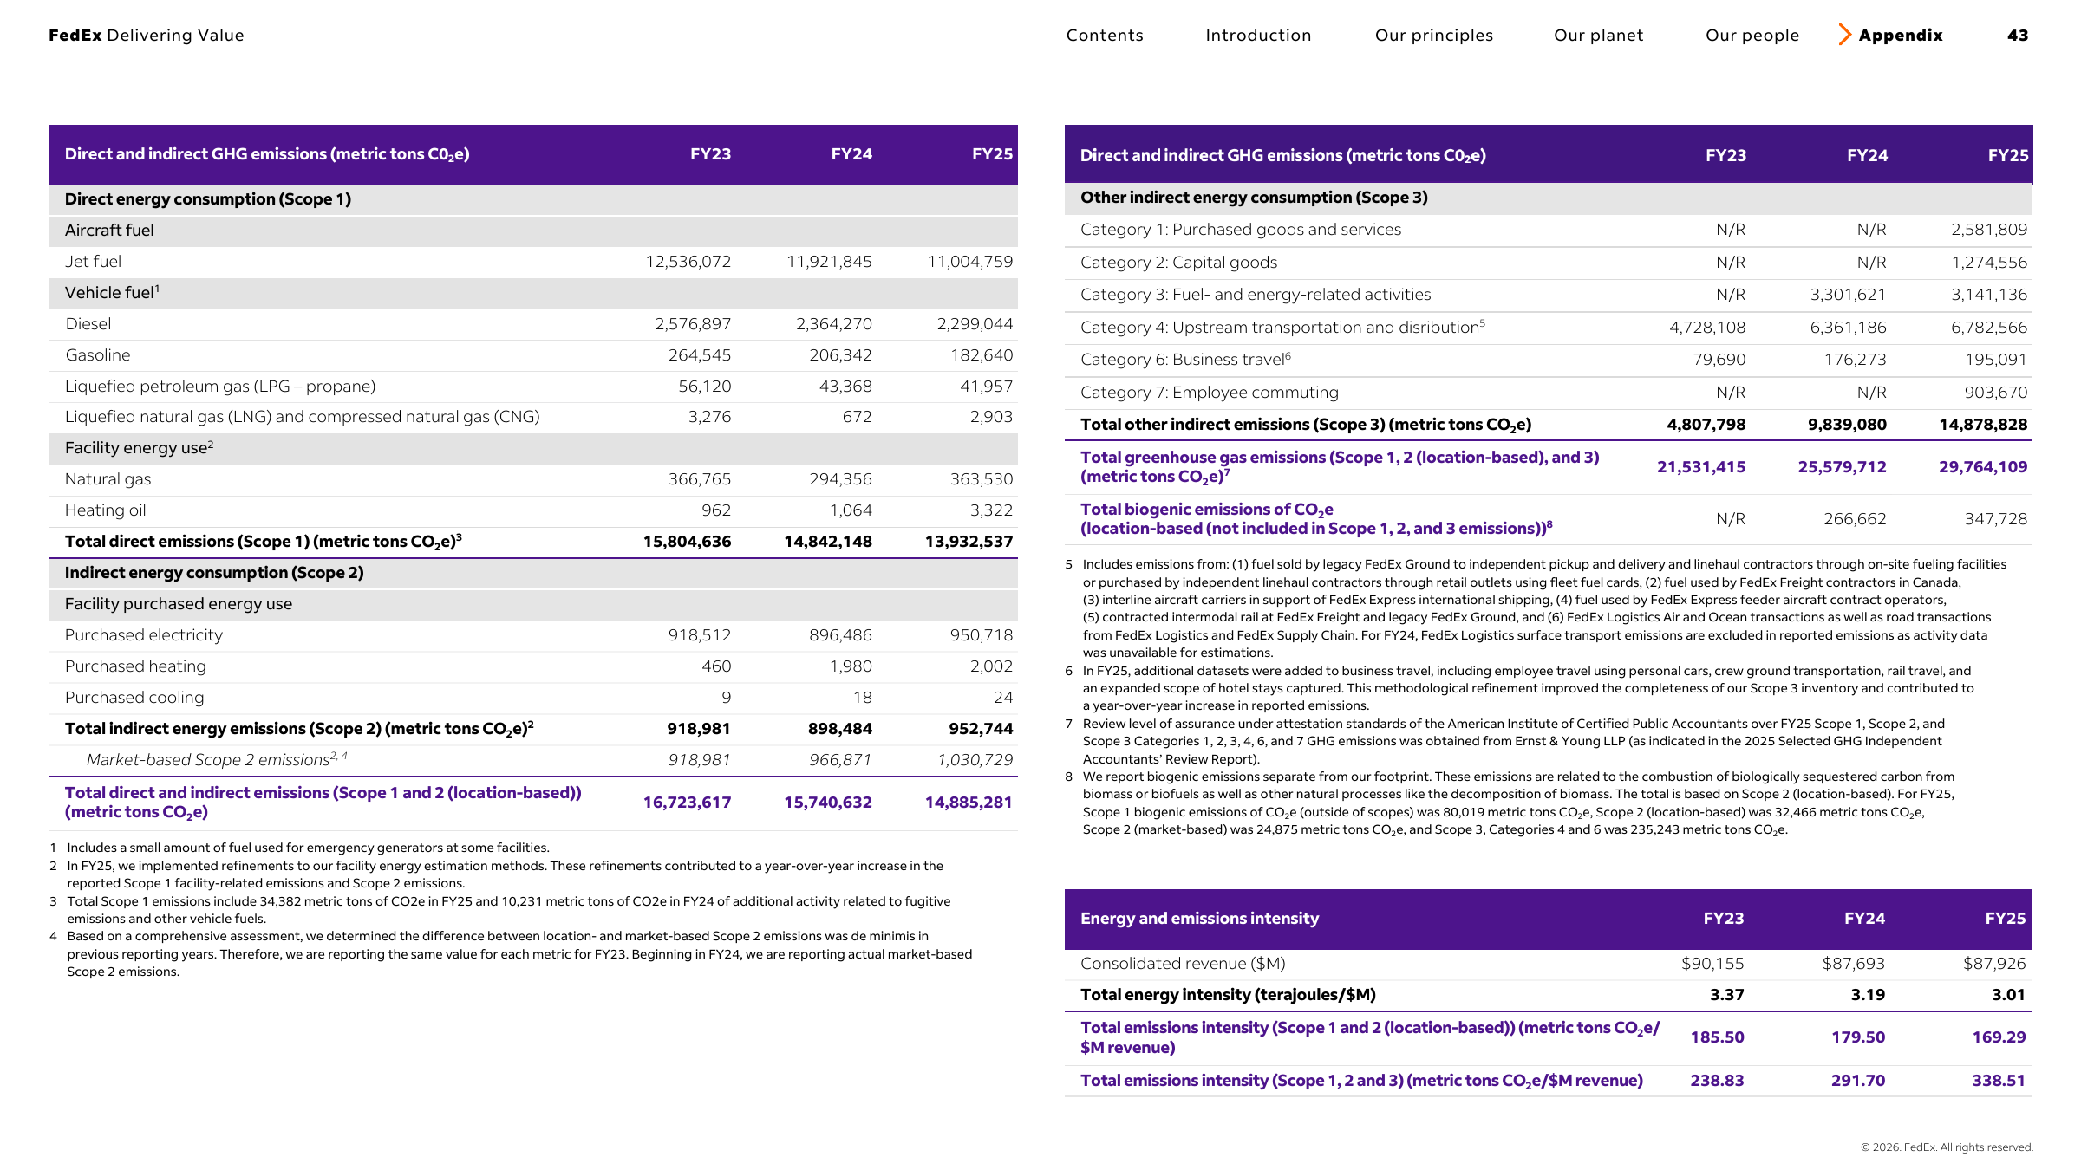Screen dimensions: 2081x1170
Task: Select Purchased electricity FY25 value 950,718
Action: (x=982, y=635)
